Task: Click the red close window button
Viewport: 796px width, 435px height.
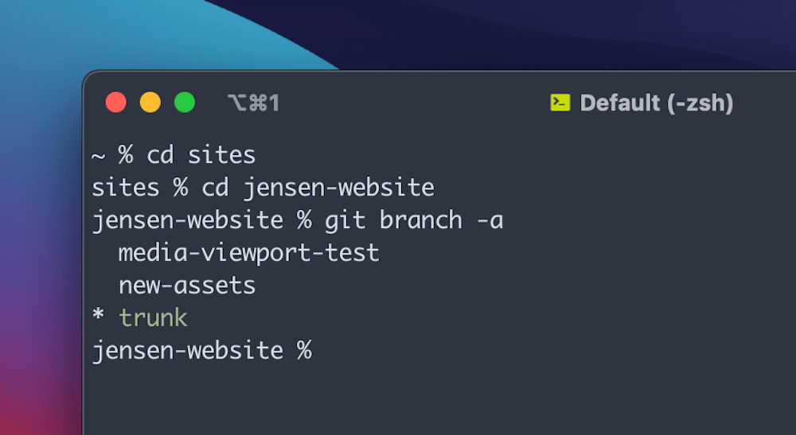Action: click(x=116, y=103)
